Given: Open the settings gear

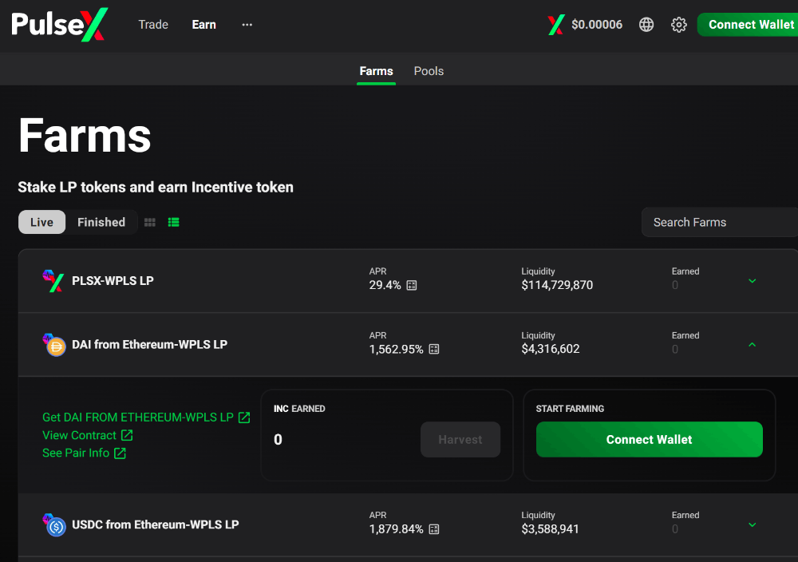Looking at the screenshot, I should click(679, 25).
